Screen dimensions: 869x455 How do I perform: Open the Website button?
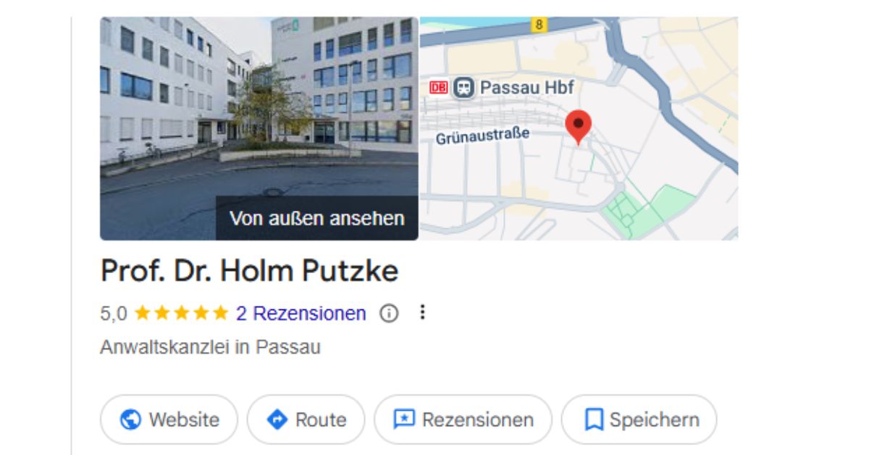pos(169,419)
